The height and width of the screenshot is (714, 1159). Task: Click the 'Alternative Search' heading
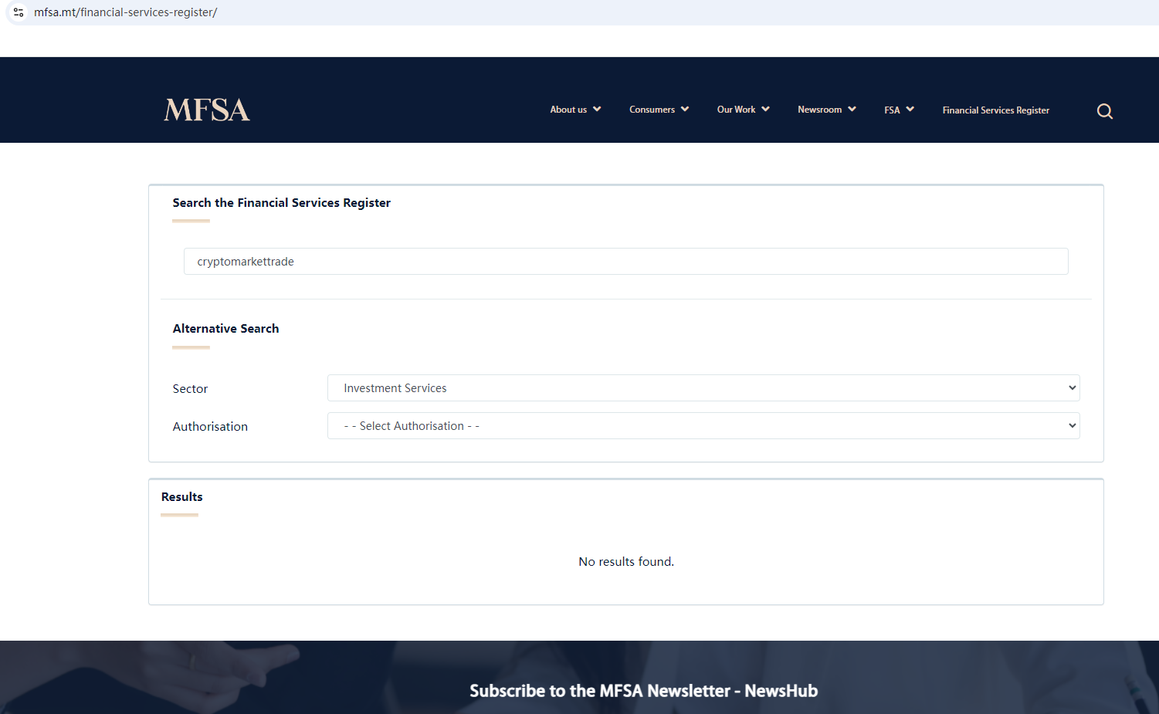click(x=225, y=329)
